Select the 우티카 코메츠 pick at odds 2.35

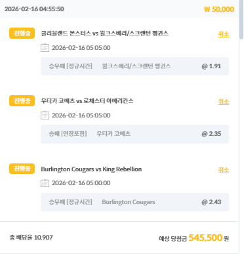point(134,134)
